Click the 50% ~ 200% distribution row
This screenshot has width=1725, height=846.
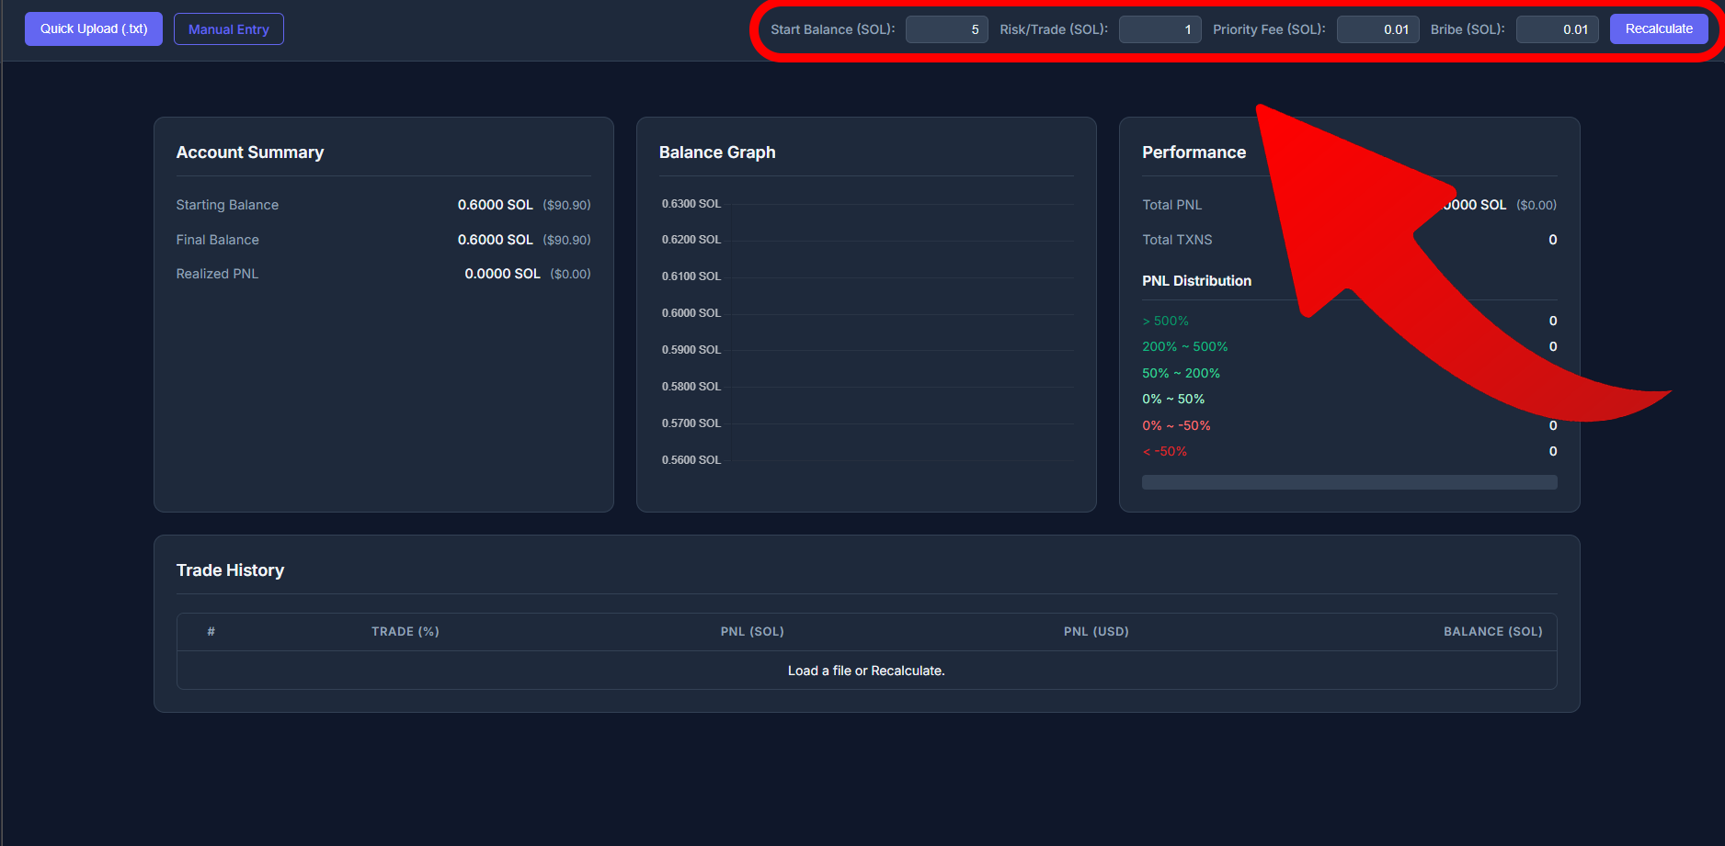point(1349,373)
